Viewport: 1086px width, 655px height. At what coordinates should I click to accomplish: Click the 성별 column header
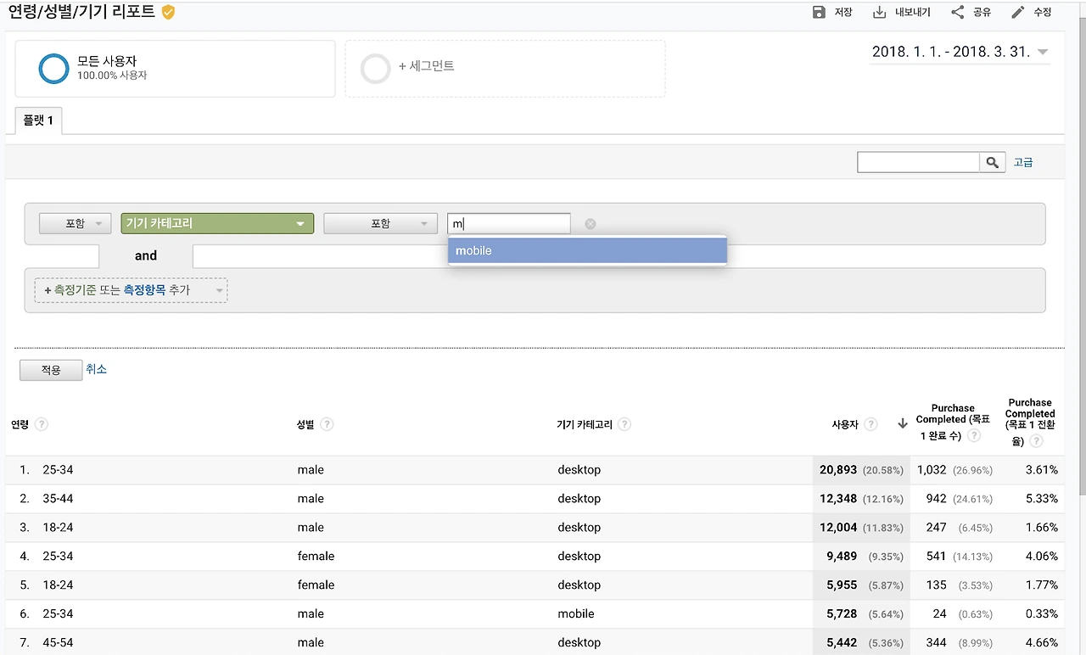[305, 424]
